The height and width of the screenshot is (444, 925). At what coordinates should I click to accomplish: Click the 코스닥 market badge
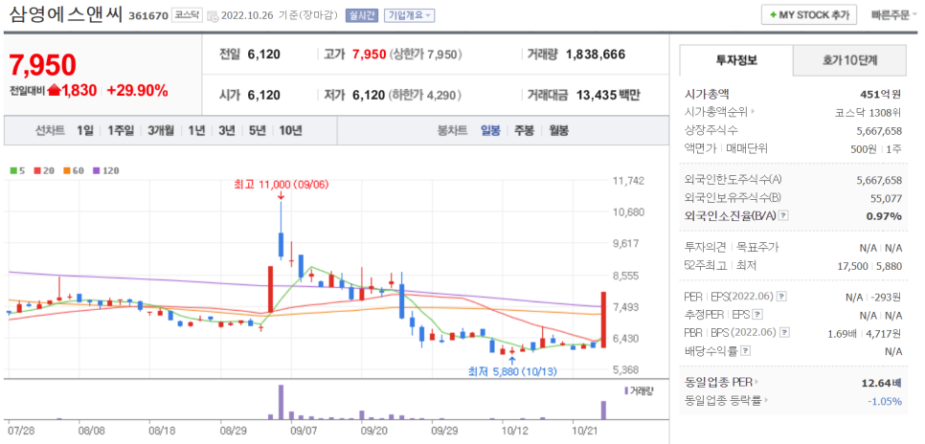click(x=187, y=15)
